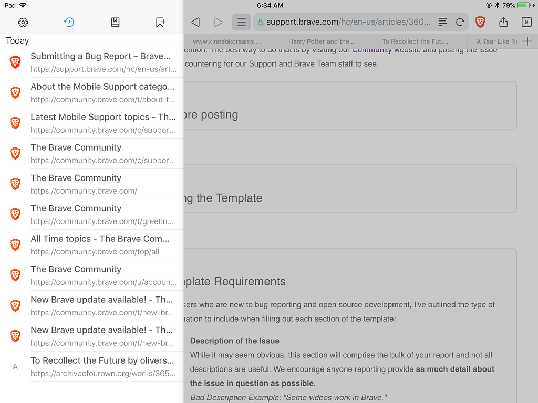Viewport: 538px width, 403px height.
Task: Go forward with the forward arrow
Action: 218,22
